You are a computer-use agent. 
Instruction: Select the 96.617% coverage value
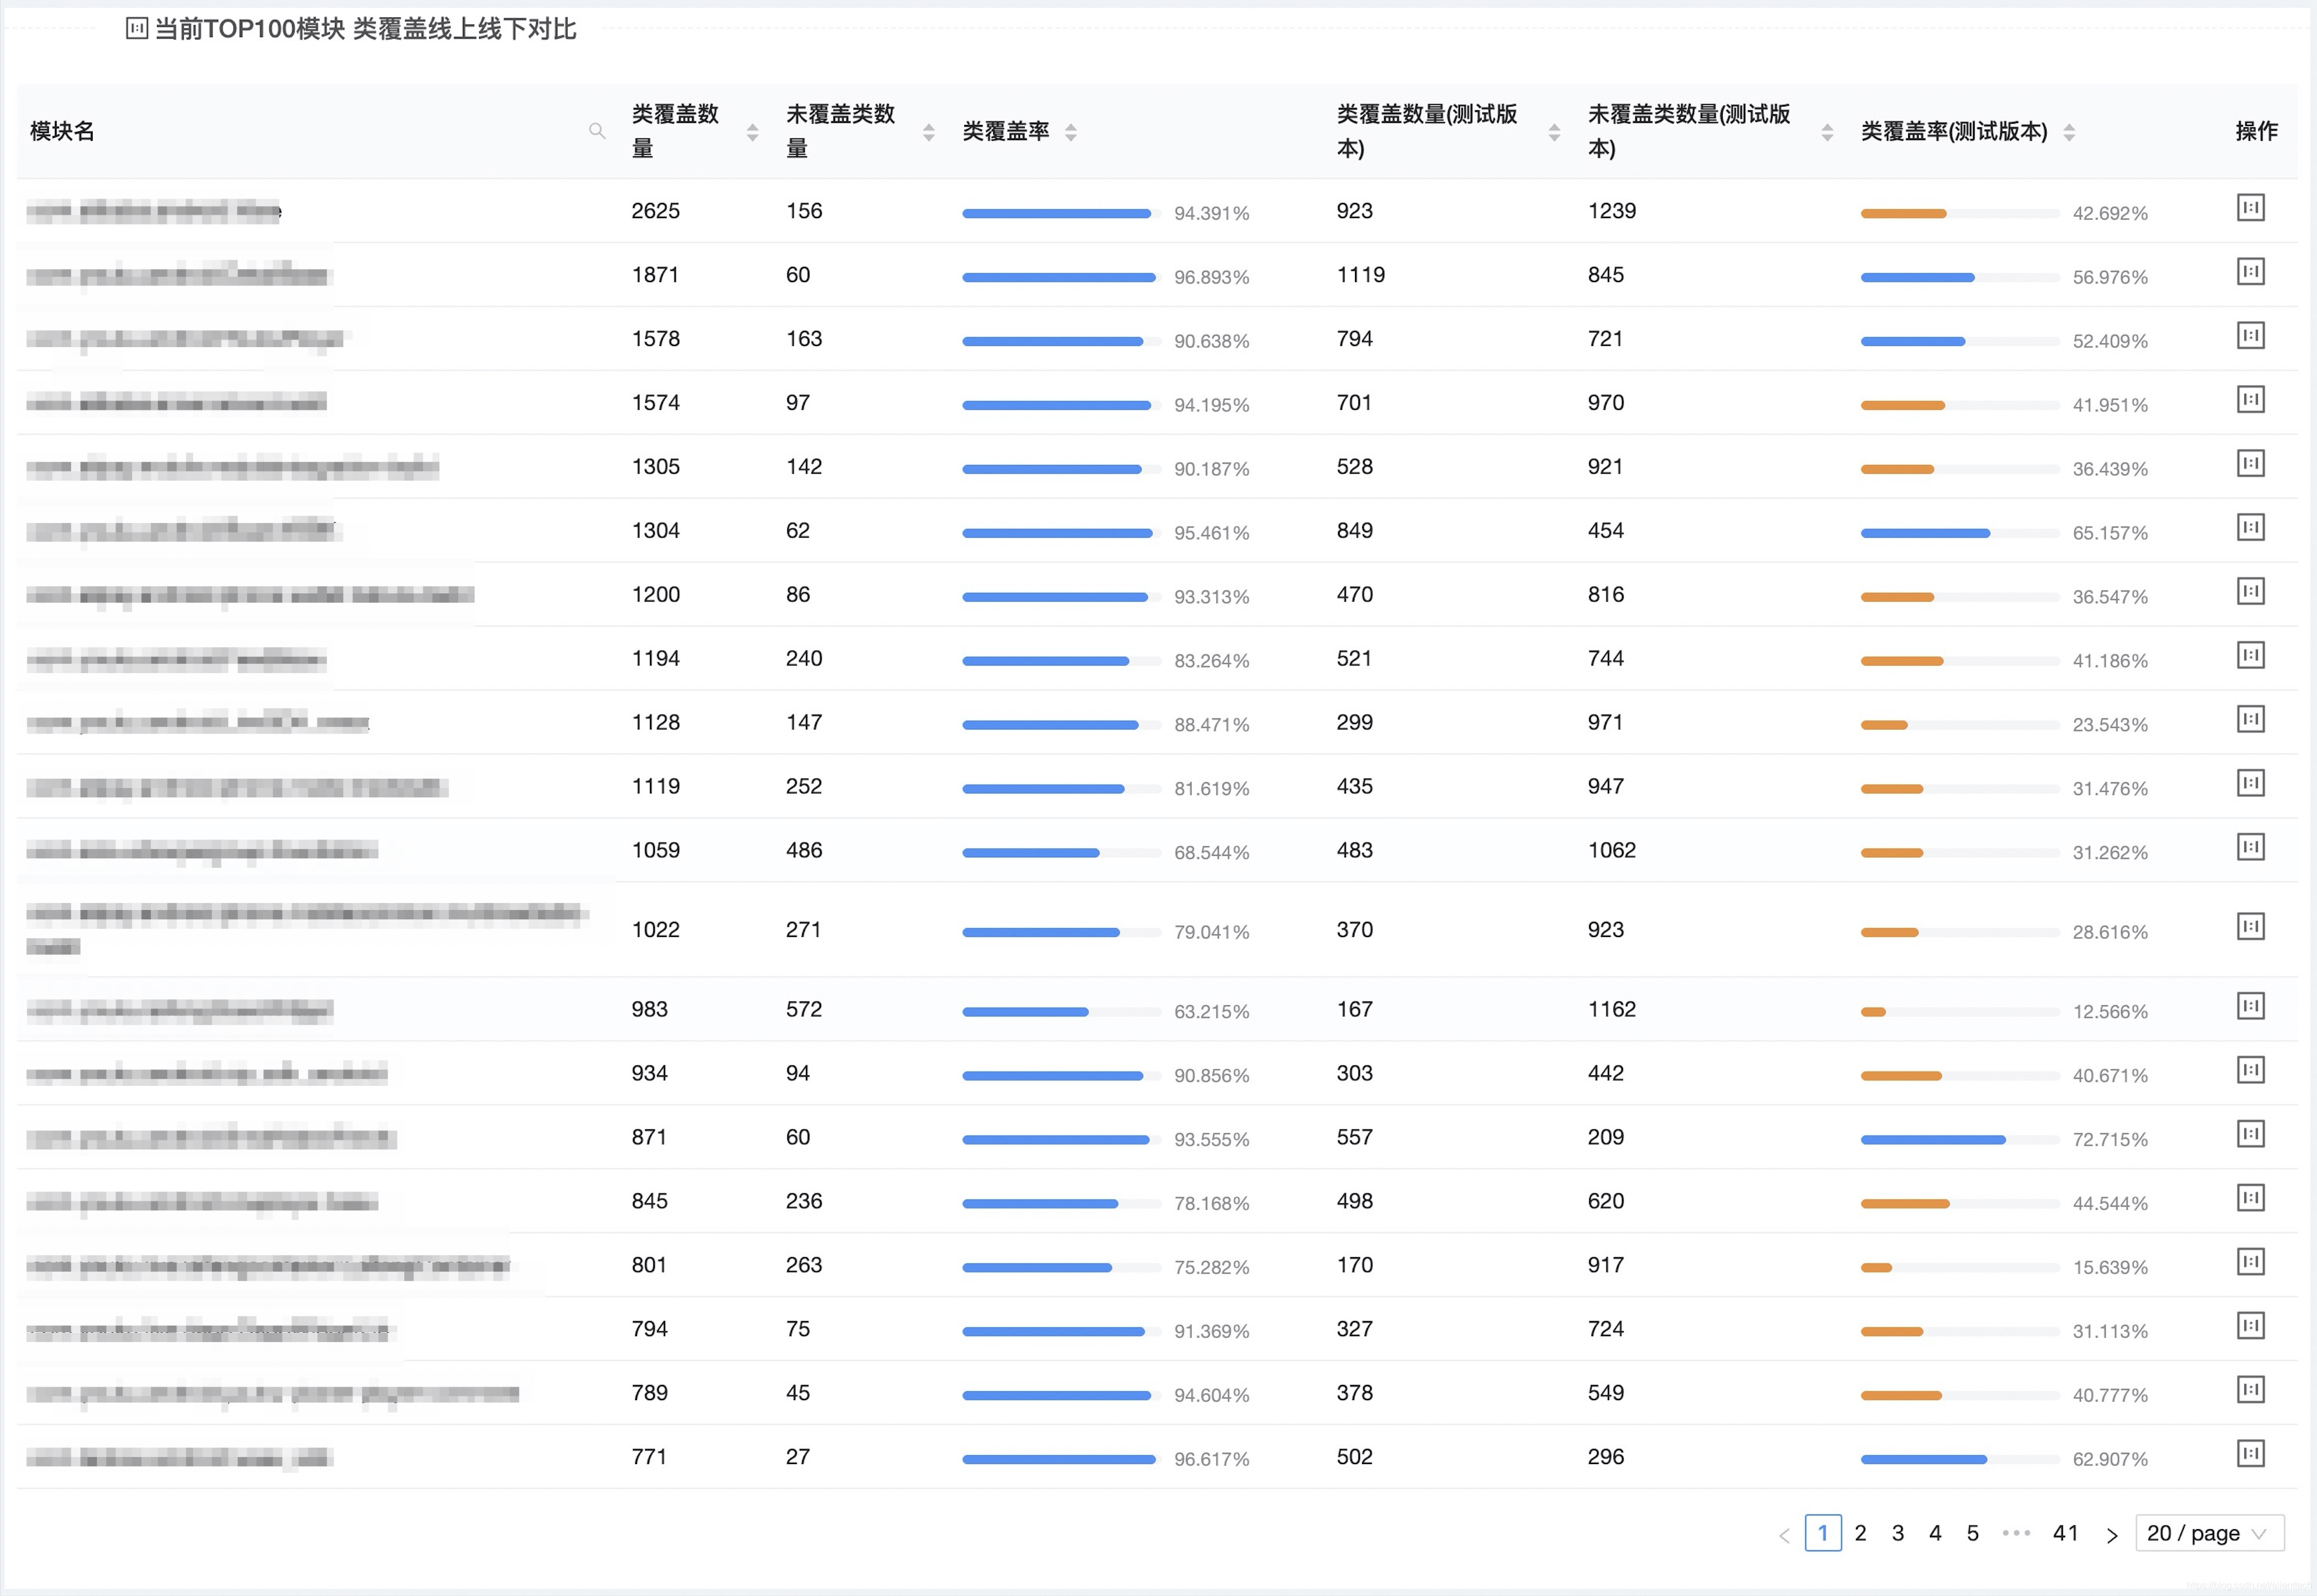click(1211, 1460)
